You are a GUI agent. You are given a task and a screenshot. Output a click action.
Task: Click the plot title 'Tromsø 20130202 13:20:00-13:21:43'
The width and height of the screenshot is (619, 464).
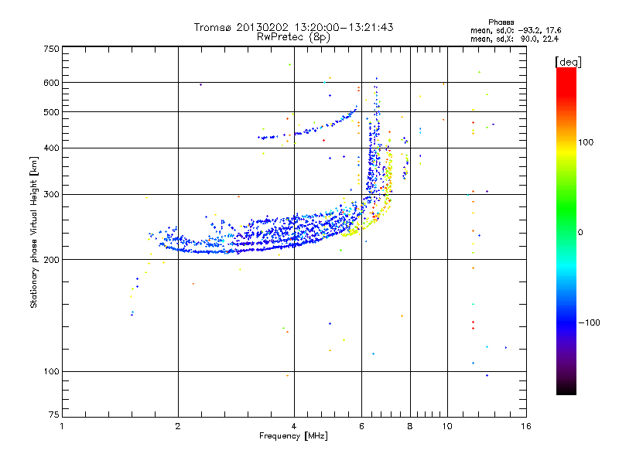[x=293, y=27]
